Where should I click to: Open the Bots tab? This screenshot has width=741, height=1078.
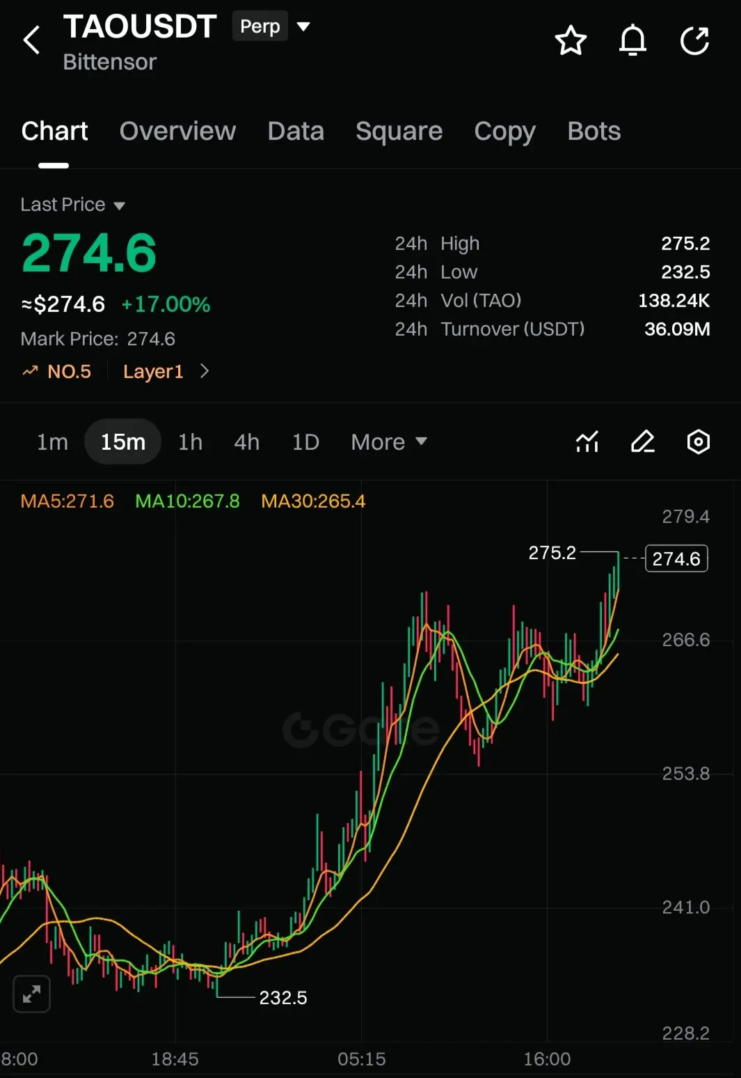point(593,131)
